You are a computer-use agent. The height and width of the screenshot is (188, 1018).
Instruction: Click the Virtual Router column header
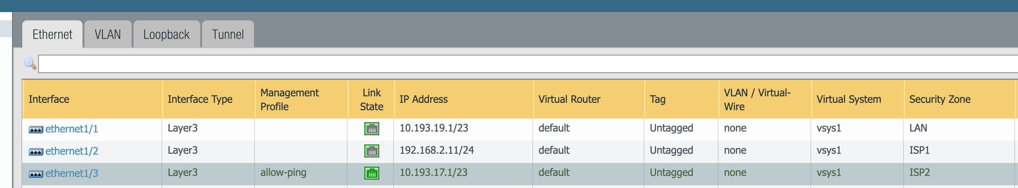[x=569, y=99]
